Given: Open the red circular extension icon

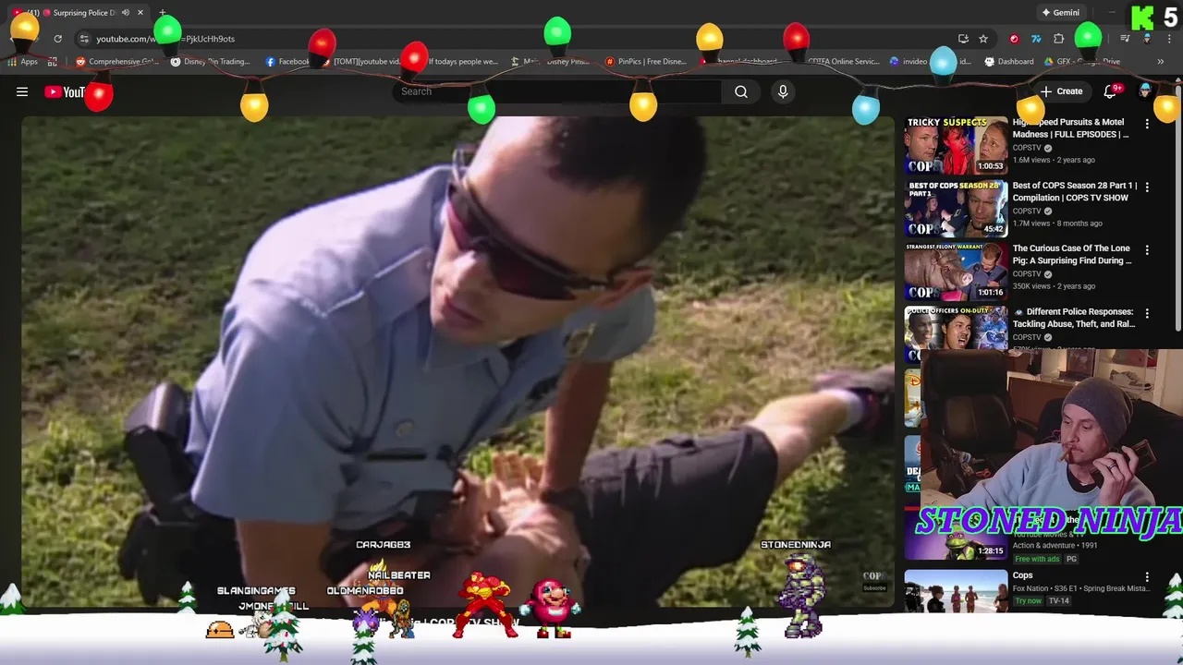Looking at the screenshot, I should tap(1014, 39).
